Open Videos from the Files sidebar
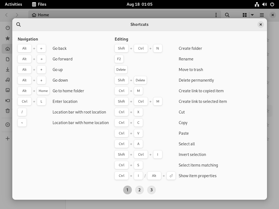 coord(8,101)
